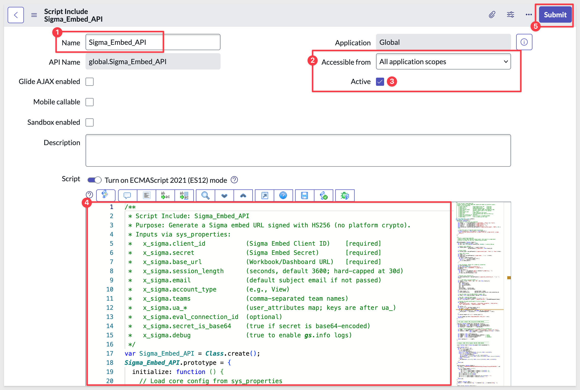Toggle syntax editor macros scroll icon

click(106, 195)
